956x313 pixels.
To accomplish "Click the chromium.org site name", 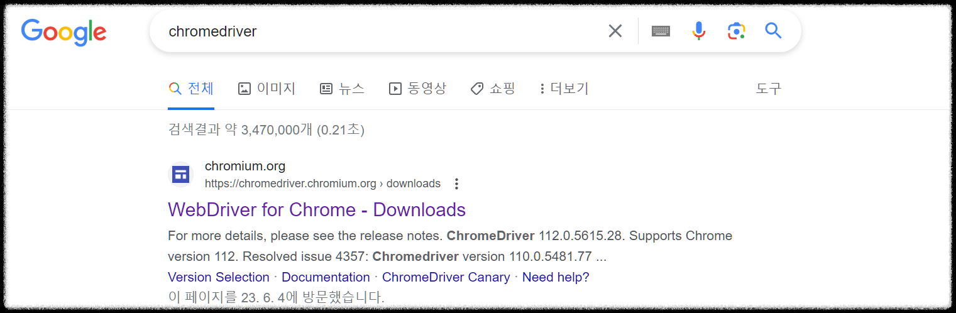I will (x=245, y=167).
